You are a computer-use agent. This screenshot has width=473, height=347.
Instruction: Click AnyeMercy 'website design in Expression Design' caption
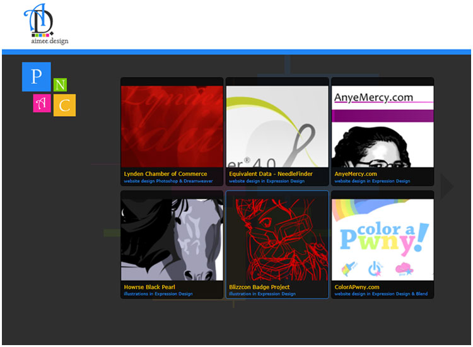pos(372,181)
